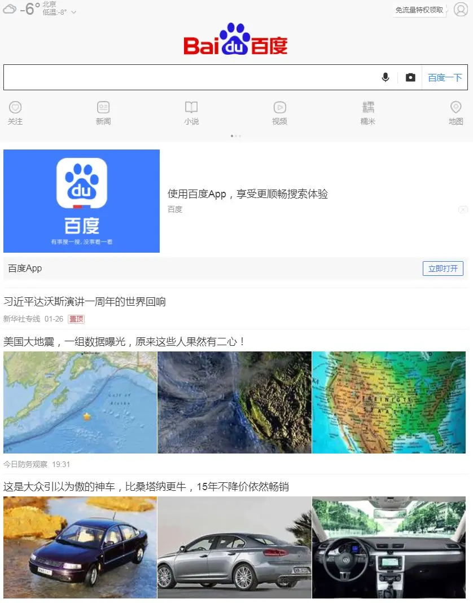Open the 新闻 news icon

tap(103, 107)
